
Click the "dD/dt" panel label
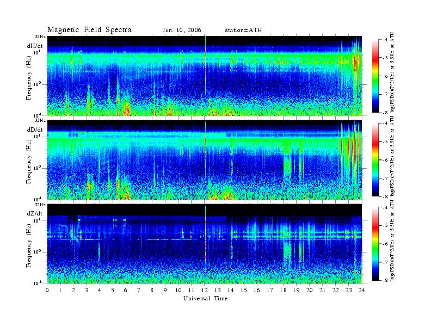[x=35, y=129]
